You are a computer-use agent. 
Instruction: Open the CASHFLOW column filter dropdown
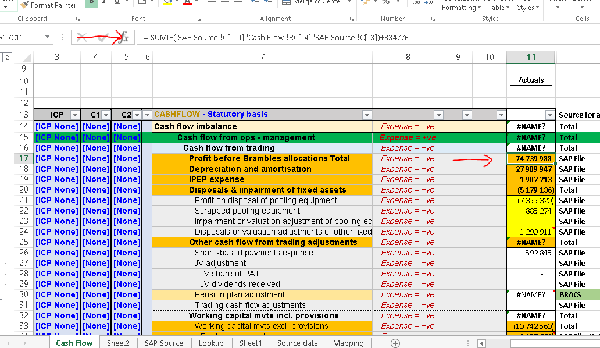click(x=366, y=115)
